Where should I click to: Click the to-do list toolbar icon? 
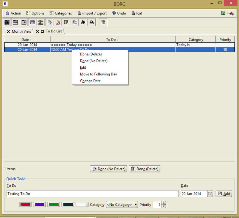[x=49, y=22]
